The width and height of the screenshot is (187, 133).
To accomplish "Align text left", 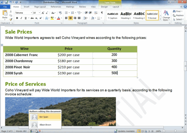I will click(x=66, y=18).
